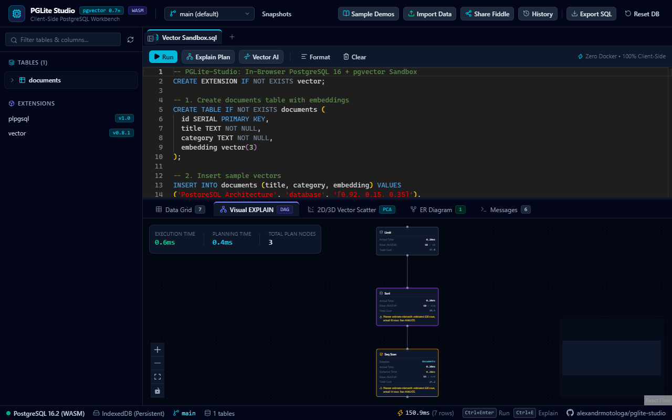This screenshot has width=672, height=420.
Task: Click the refresh schema icon next to filter
Action: (131, 39)
